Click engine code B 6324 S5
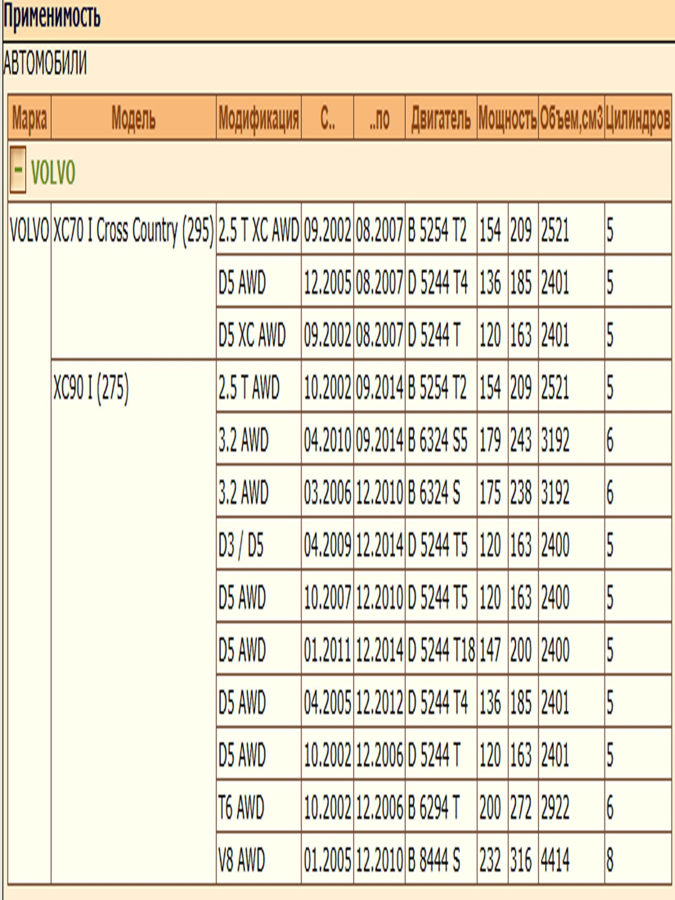 click(437, 440)
